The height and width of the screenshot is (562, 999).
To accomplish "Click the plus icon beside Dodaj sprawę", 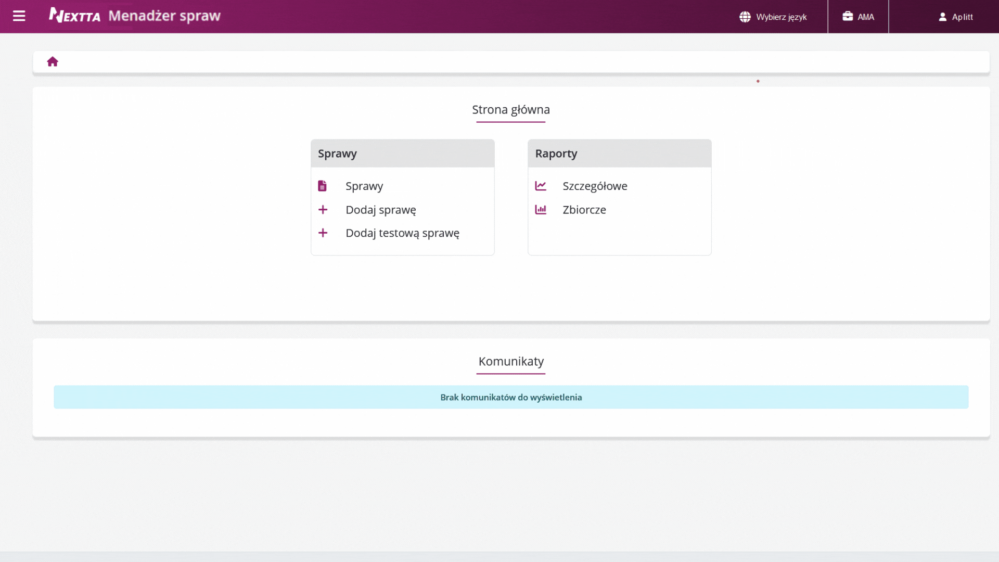I will (323, 210).
